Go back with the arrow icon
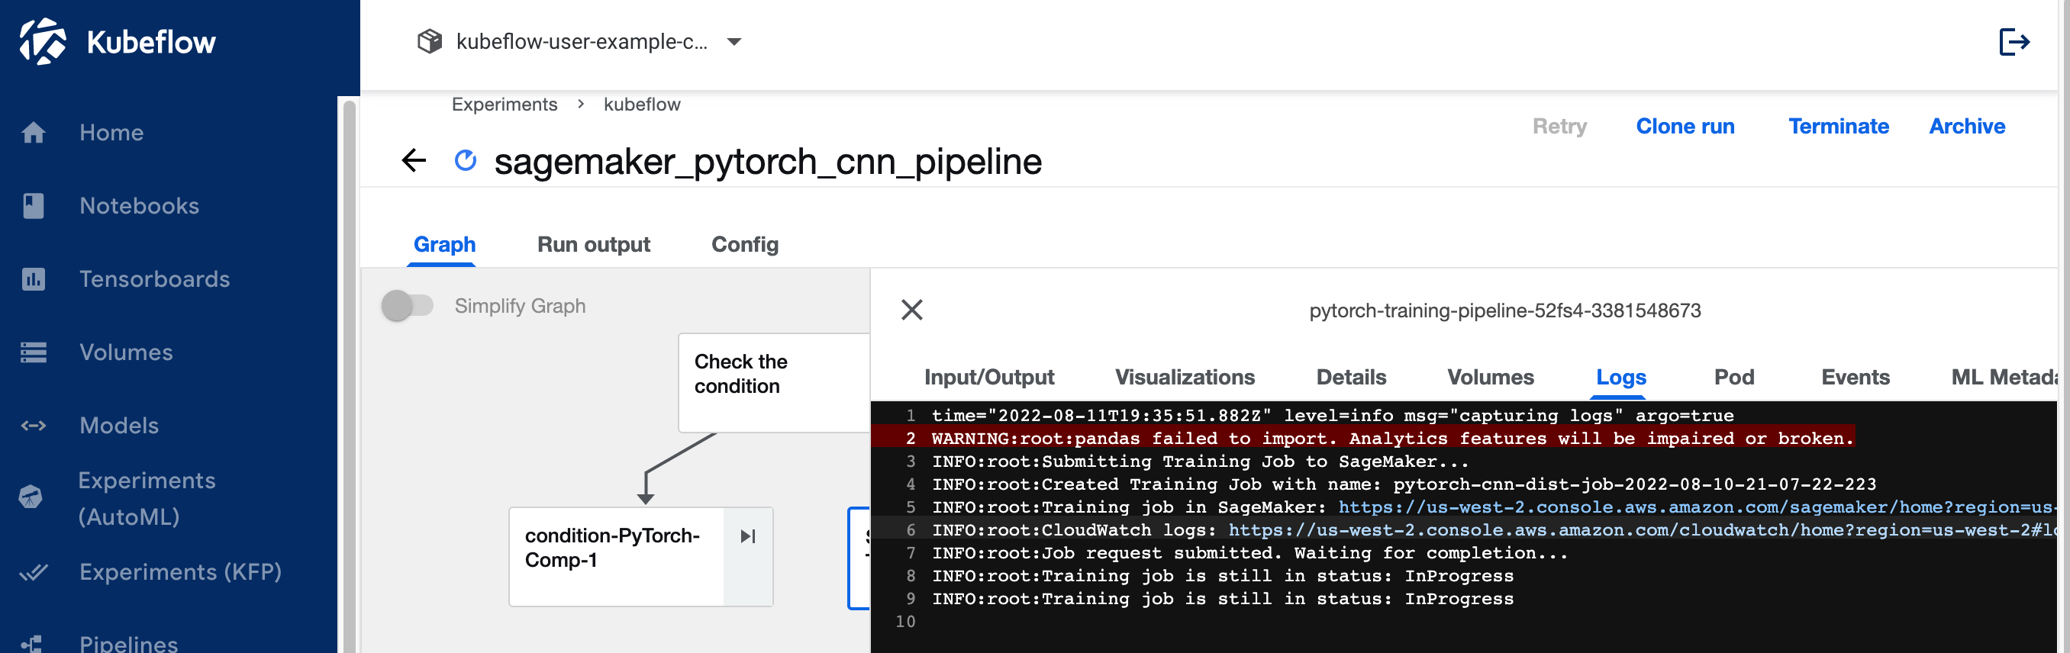The image size is (2070, 653). (x=414, y=161)
